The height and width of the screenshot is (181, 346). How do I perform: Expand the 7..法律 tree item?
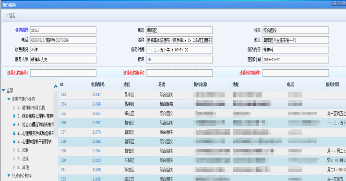pos(14,159)
